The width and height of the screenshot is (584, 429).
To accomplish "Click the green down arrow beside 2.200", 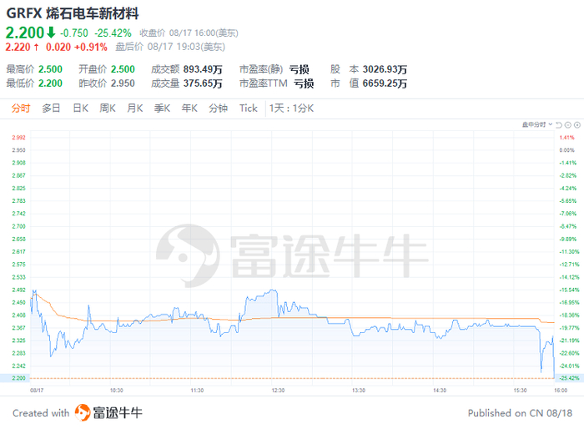I will 51,33.
